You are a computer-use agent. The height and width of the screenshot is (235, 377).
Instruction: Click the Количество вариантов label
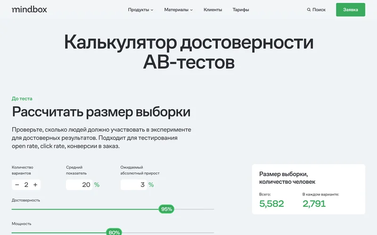coord(22,170)
